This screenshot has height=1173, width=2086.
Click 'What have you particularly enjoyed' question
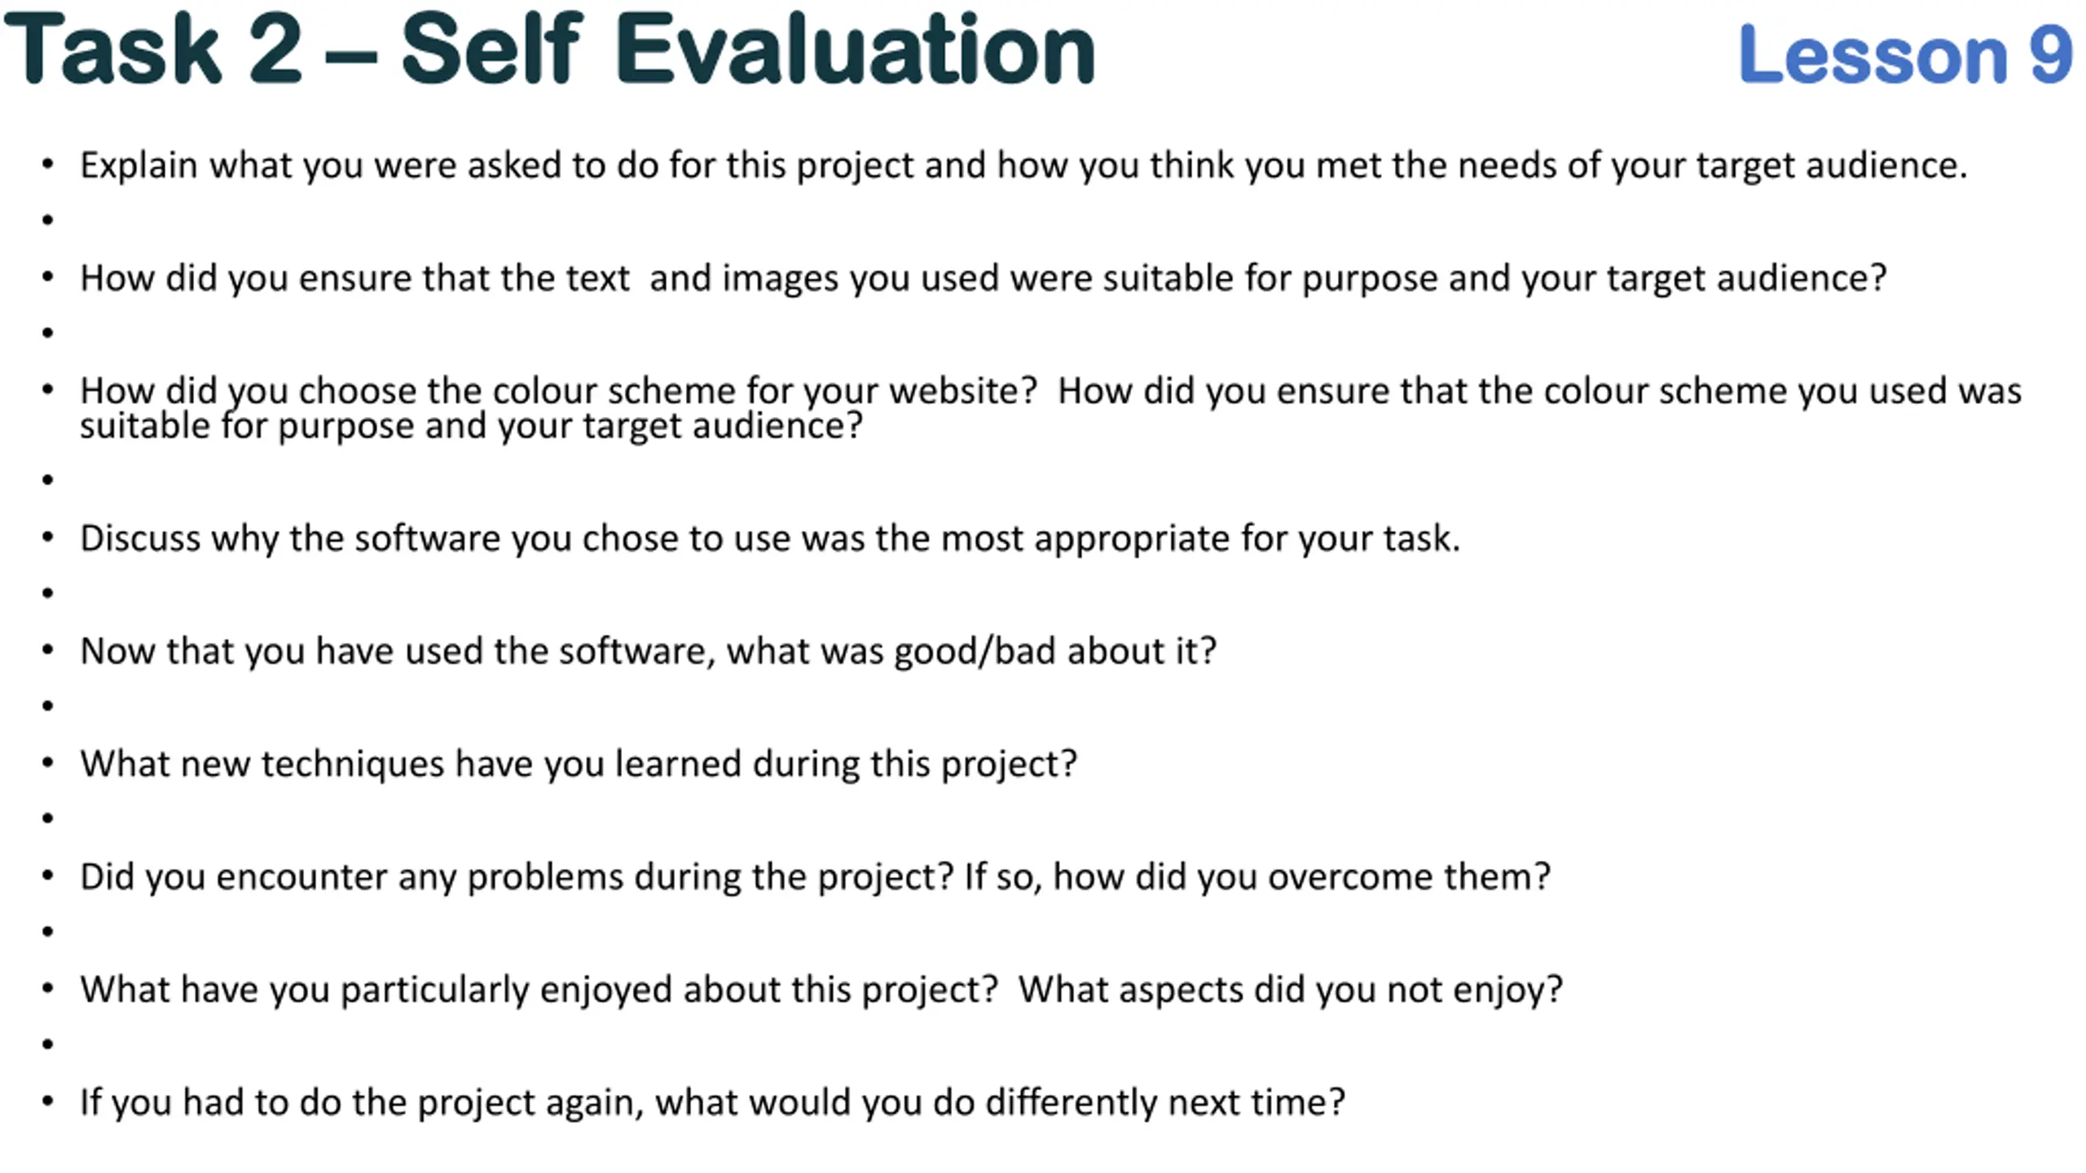(821, 990)
